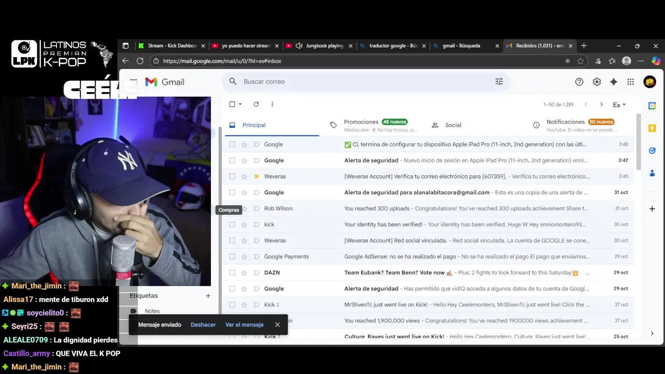
Task: Go to the newer messages page arrow
Action: pyautogui.click(x=586, y=104)
